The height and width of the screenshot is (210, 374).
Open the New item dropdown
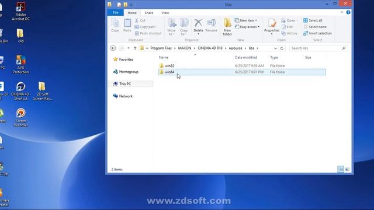coord(246,20)
